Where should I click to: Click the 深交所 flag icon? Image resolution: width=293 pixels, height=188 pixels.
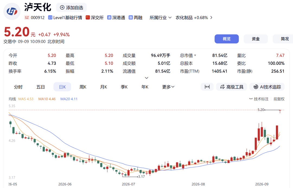tap(88, 17)
